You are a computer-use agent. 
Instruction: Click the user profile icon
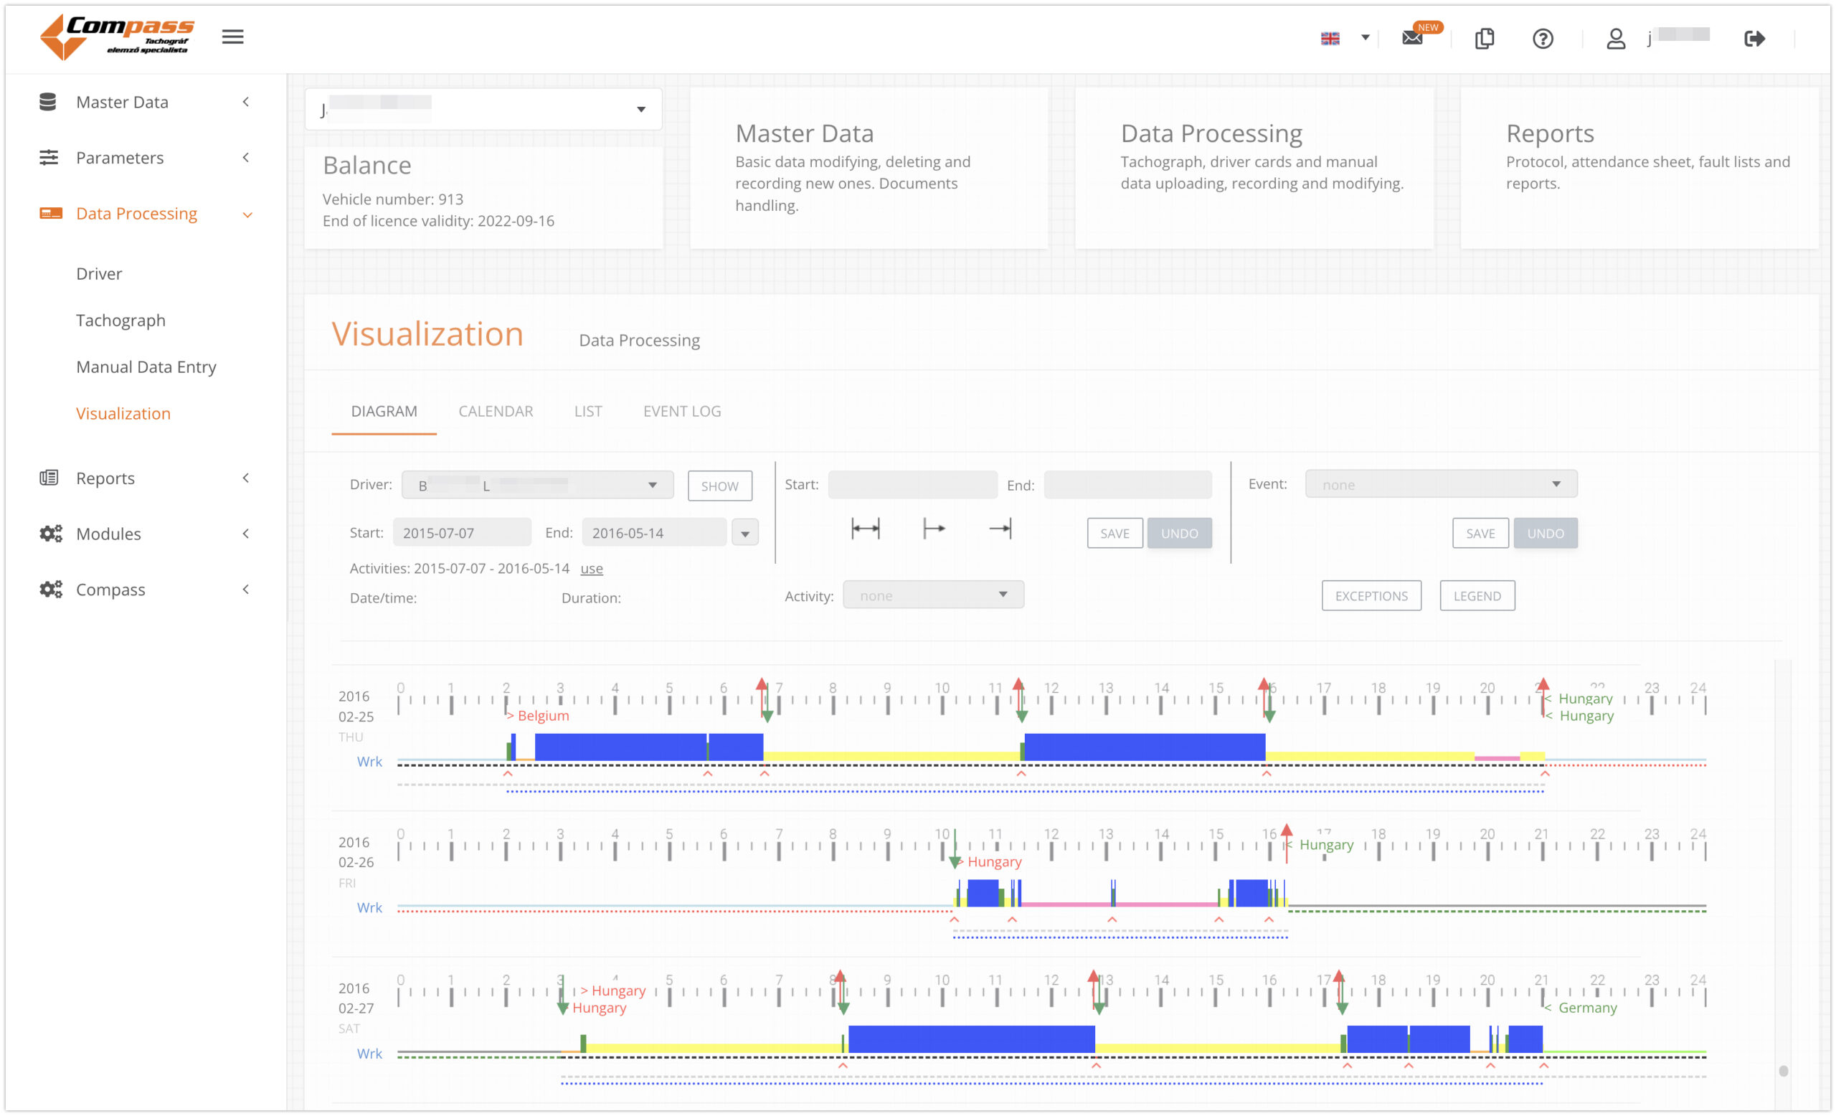(x=1615, y=38)
